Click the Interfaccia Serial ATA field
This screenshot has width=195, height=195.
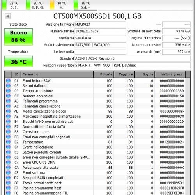[100, 38]
